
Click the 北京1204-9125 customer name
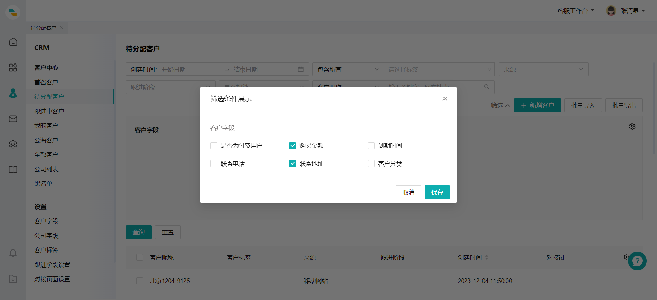[170, 281]
